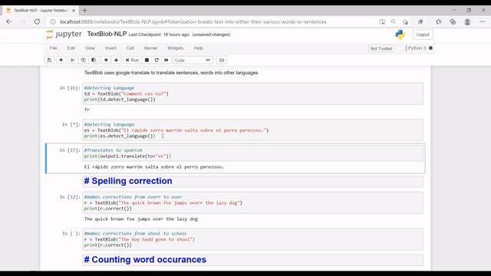View site information icon in address bar

[x=53, y=21]
